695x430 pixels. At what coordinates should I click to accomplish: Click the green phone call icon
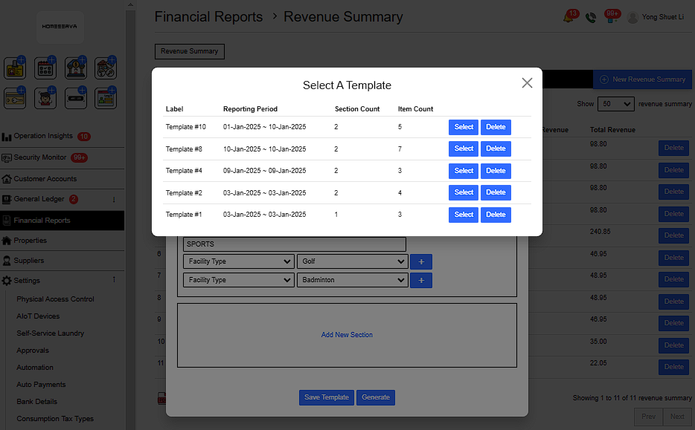(591, 17)
